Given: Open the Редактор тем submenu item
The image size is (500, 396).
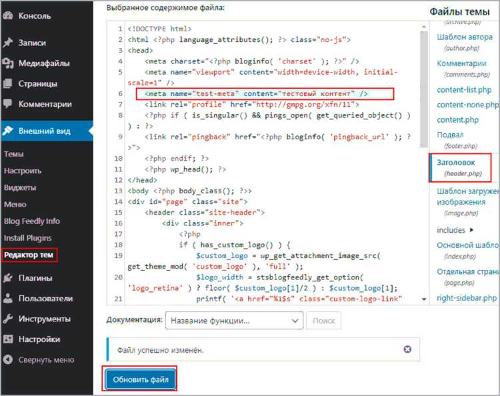Looking at the screenshot, I should [29, 255].
